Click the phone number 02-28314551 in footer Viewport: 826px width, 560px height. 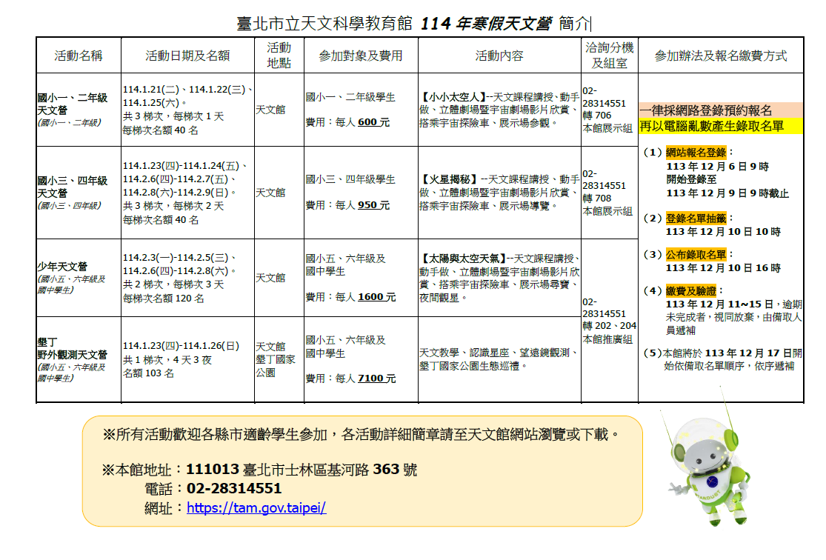(x=234, y=489)
